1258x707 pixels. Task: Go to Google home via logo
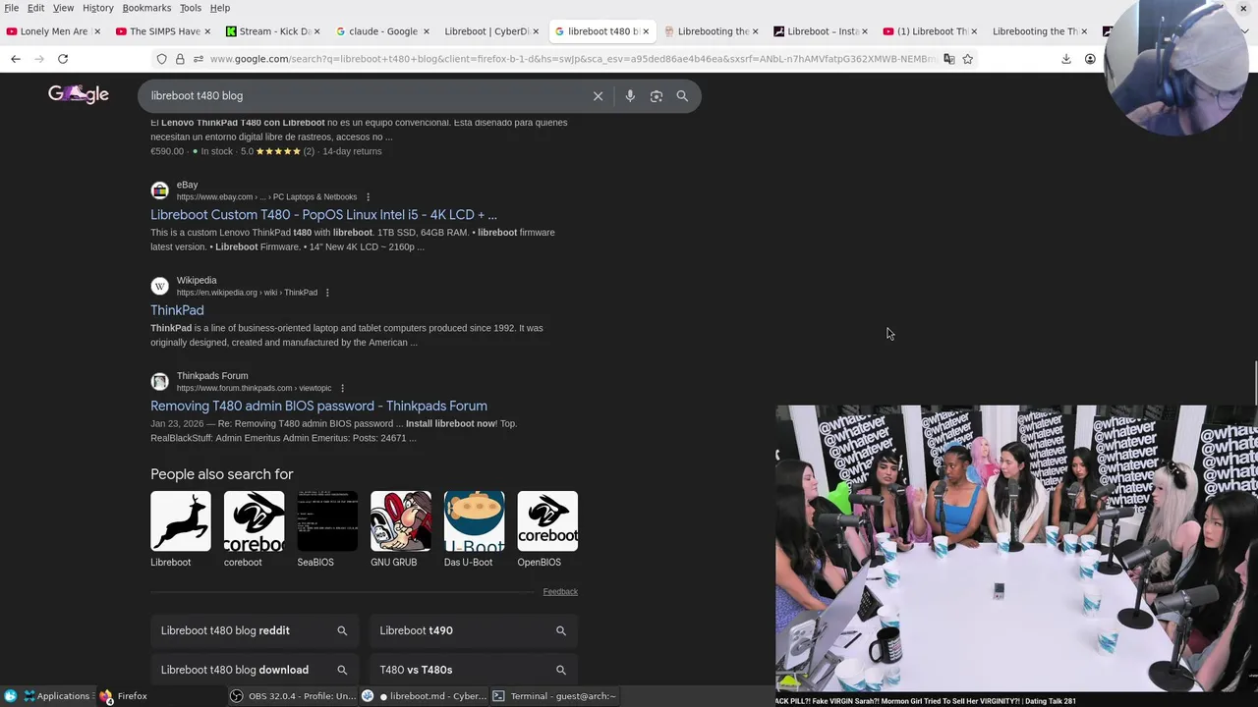click(x=79, y=94)
